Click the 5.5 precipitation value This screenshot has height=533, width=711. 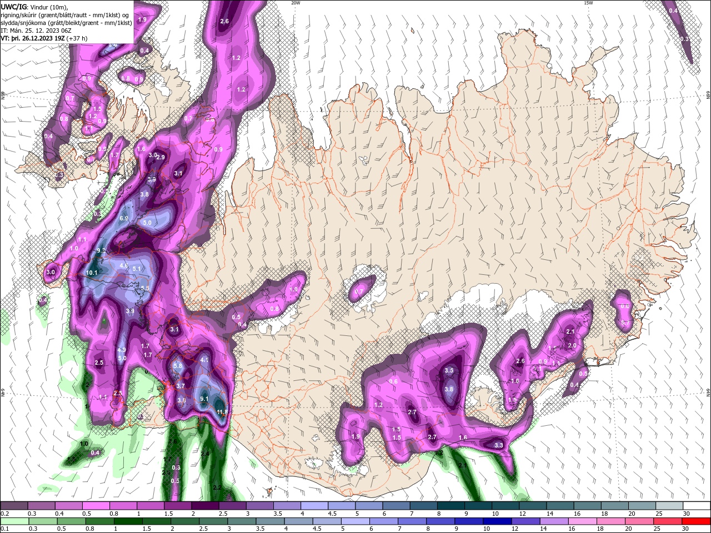point(145,288)
